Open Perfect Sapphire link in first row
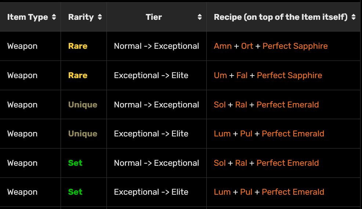The height and width of the screenshot is (209, 362). pyautogui.click(x=295, y=46)
